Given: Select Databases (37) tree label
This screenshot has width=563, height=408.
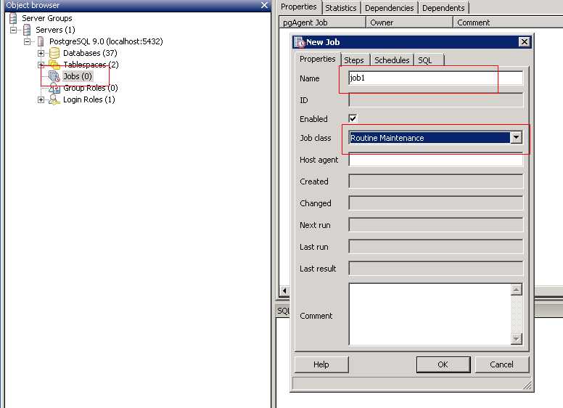Looking at the screenshot, I should (90, 53).
